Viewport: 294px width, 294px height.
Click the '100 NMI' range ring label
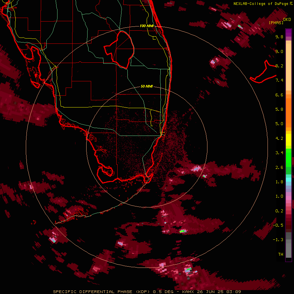(x=147, y=26)
